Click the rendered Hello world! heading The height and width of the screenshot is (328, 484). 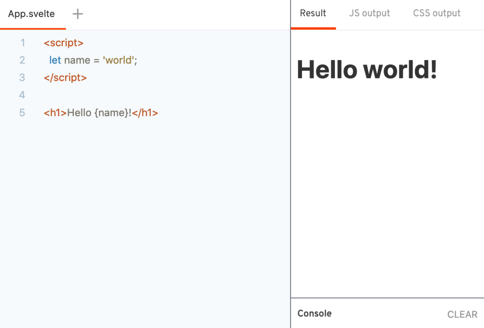(367, 70)
